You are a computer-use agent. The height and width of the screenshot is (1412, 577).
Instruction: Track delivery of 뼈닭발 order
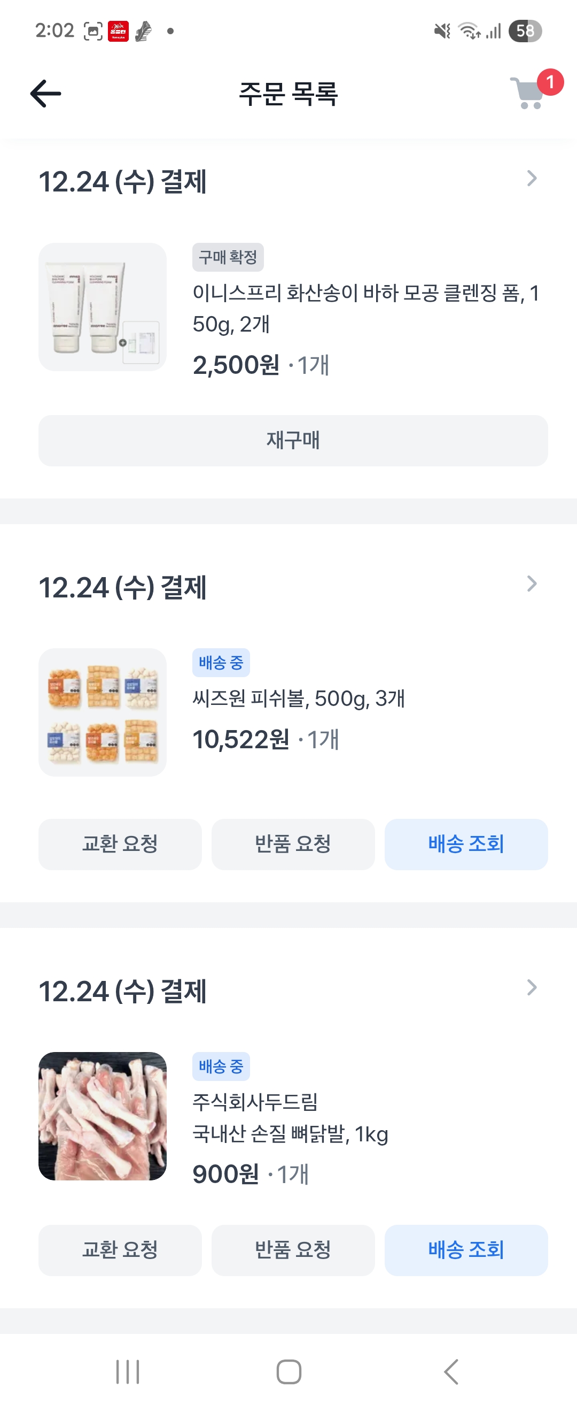coord(466,1250)
